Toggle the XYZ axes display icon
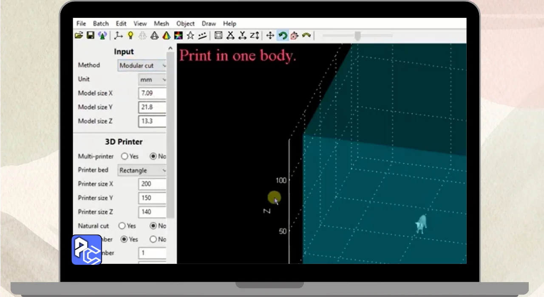The height and width of the screenshot is (297, 544). click(x=119, y=36)
